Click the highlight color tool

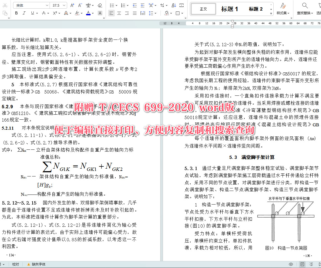point(77,13)
